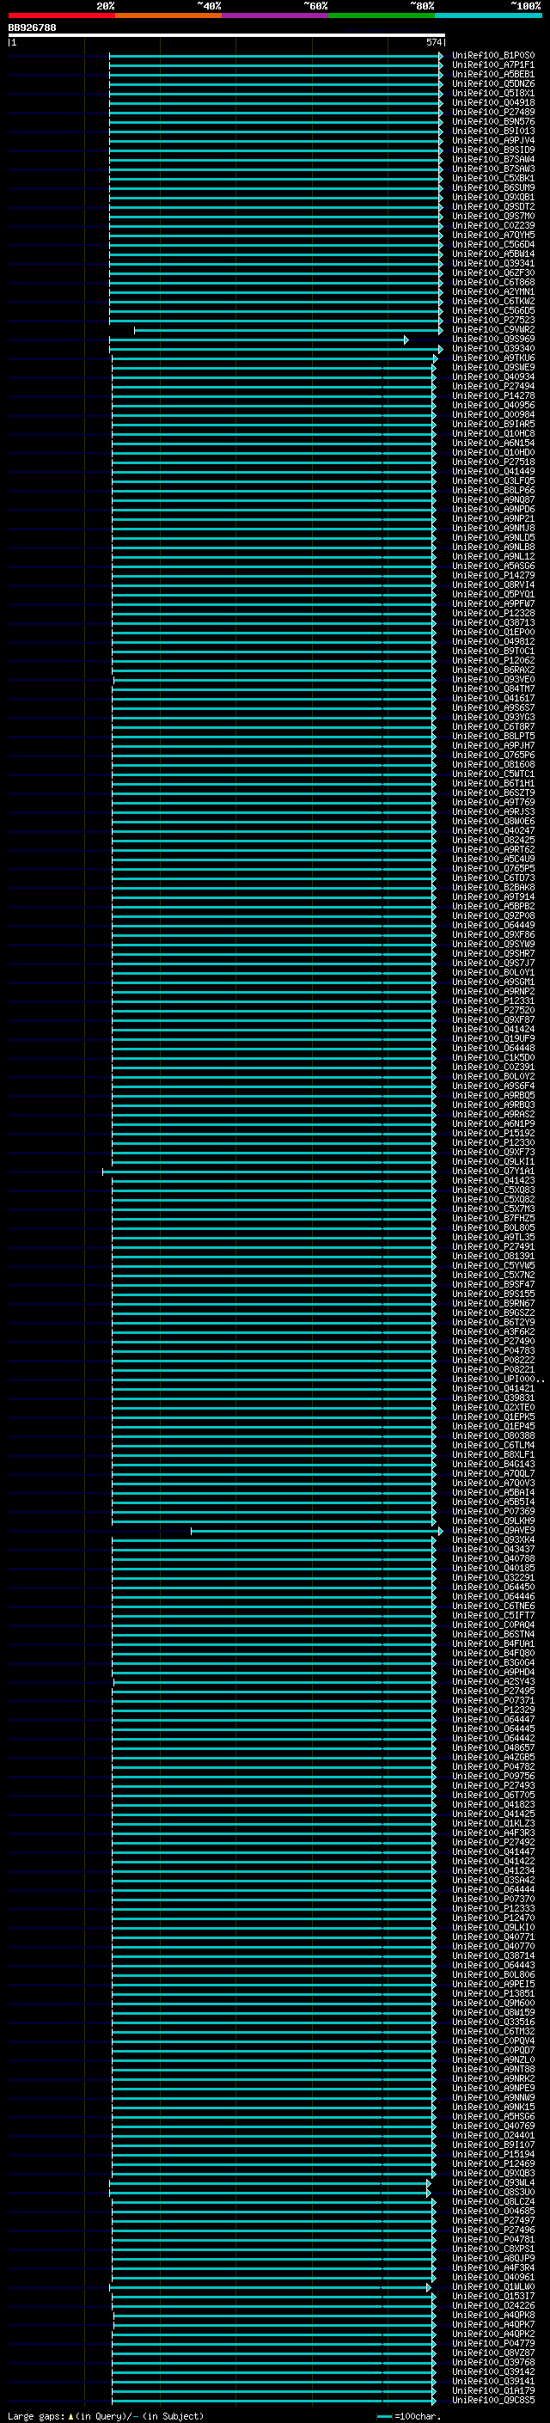This screenshot has width=550, height=2423.
Task: Click hit label UniRef100_Q153I7
Action: coord(492,2295)
